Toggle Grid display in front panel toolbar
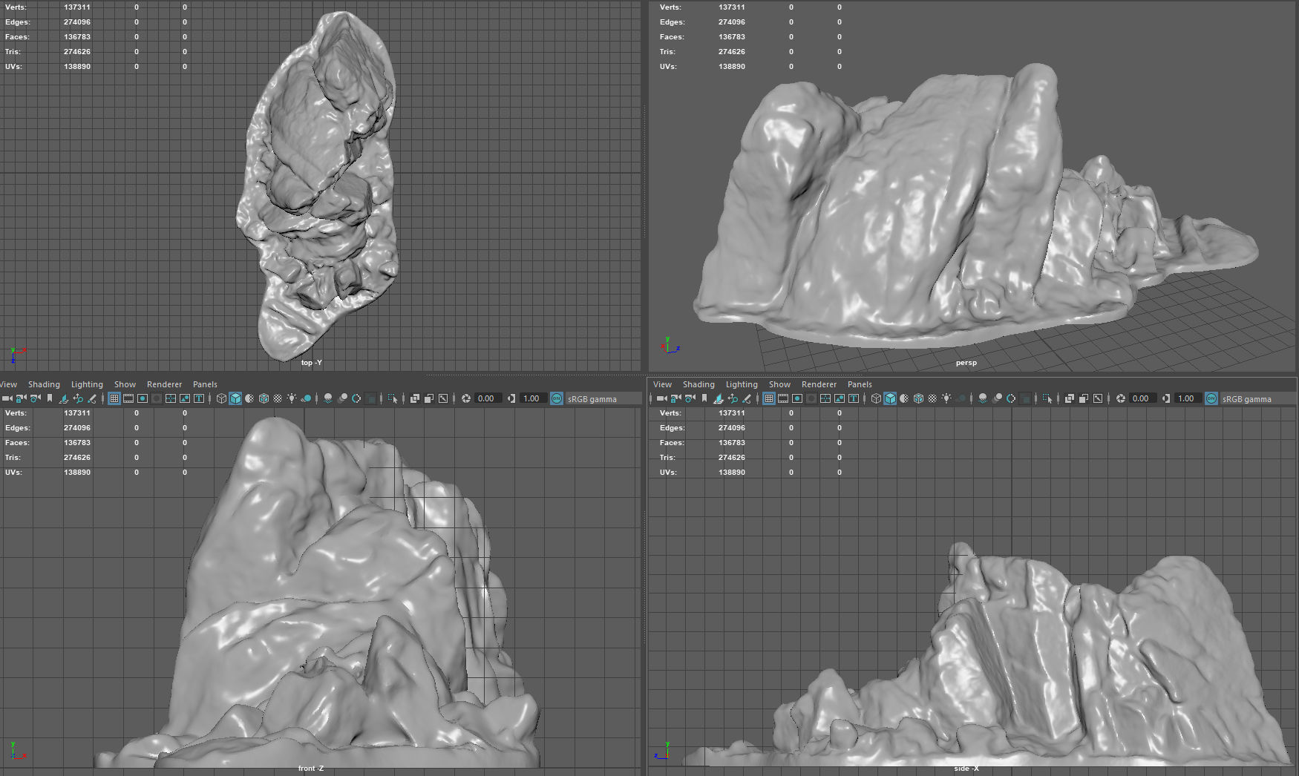The height and width of the screenshot is (776, 1299). pyautogui.click(x=114, y=398)
